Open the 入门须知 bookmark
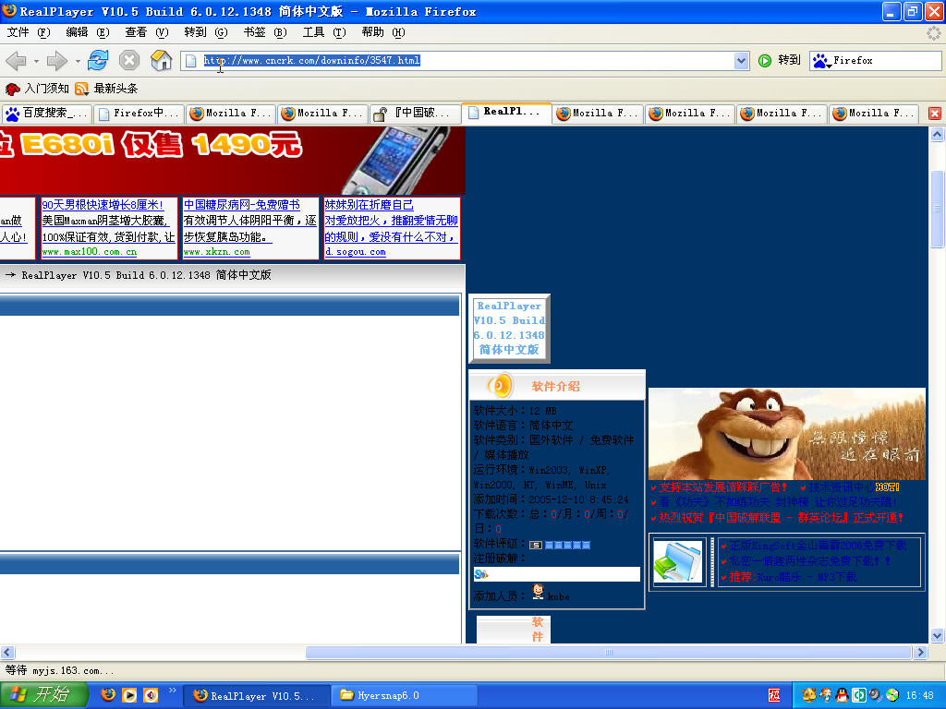 coord(37,89)
